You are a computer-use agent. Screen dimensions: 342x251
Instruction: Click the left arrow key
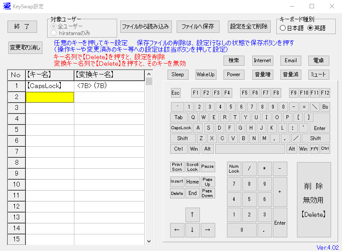177,230
